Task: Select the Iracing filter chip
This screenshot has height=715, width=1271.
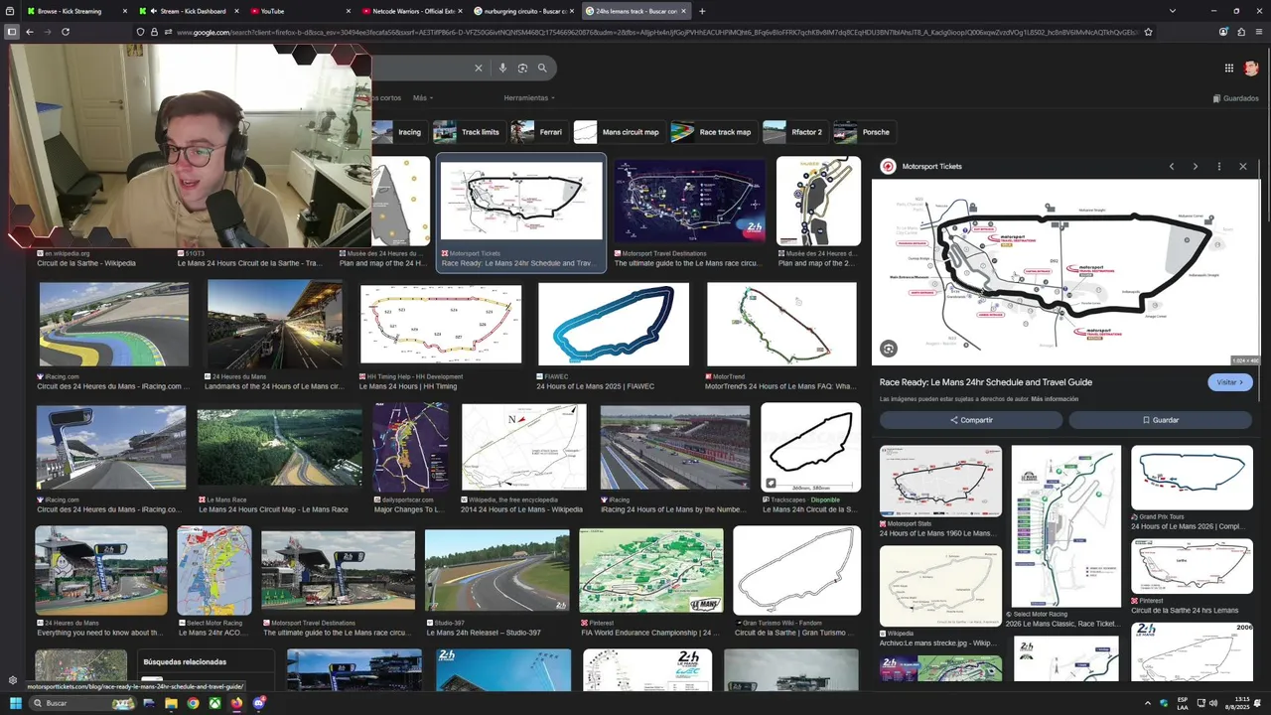Action: (400, 132)
